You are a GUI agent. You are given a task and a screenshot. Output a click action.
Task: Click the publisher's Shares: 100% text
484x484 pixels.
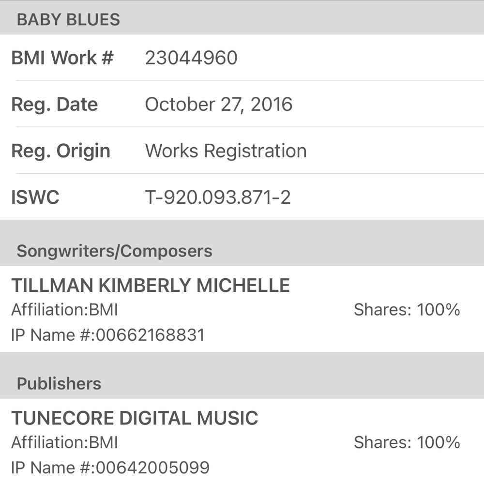(407, 442)
